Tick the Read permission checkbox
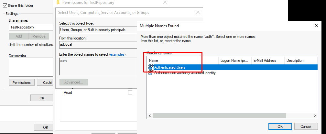326x134 pixels. (130, 93)
